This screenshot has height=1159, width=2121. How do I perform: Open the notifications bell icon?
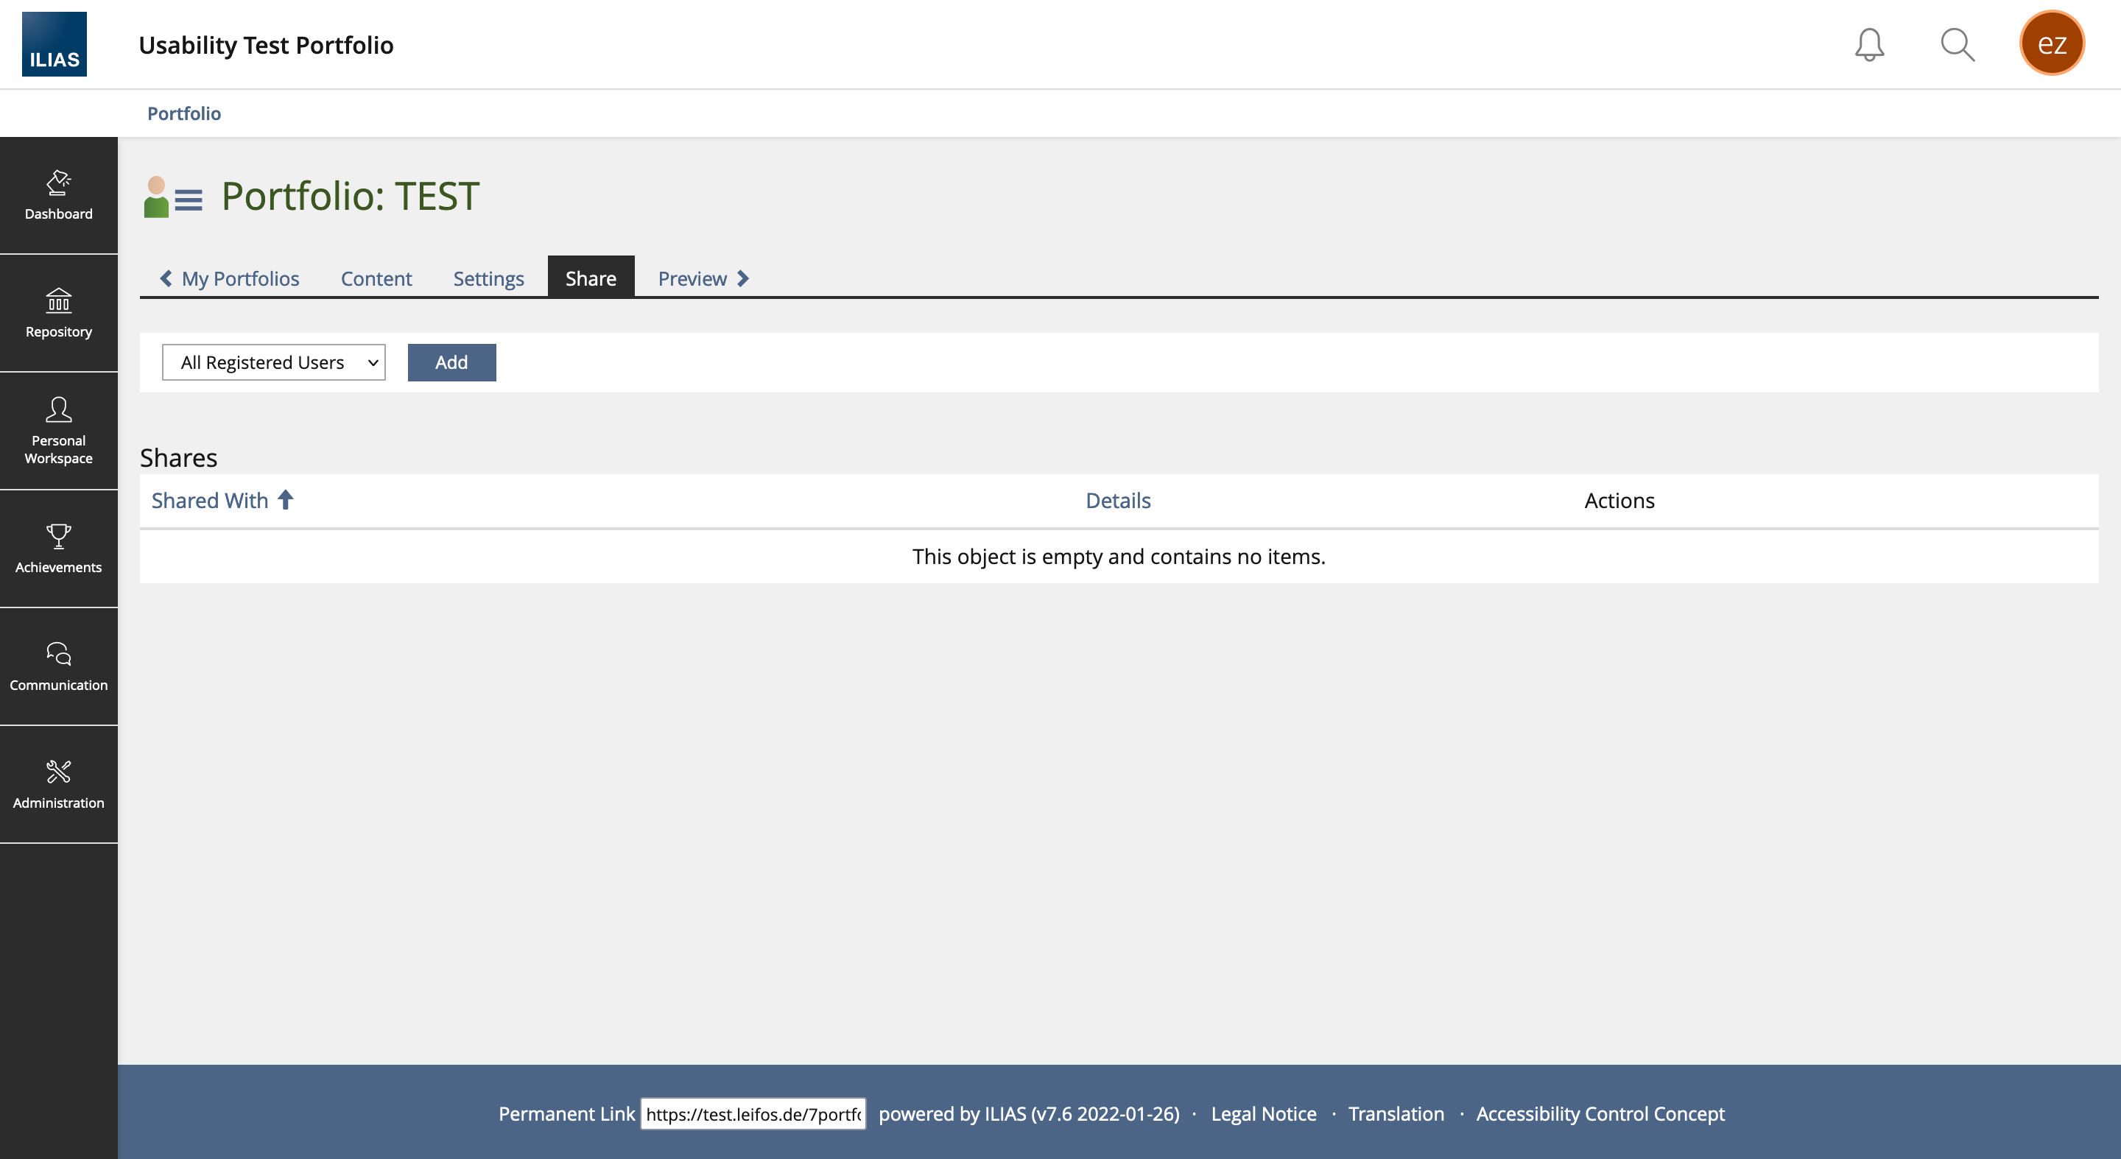(1869, 44)
